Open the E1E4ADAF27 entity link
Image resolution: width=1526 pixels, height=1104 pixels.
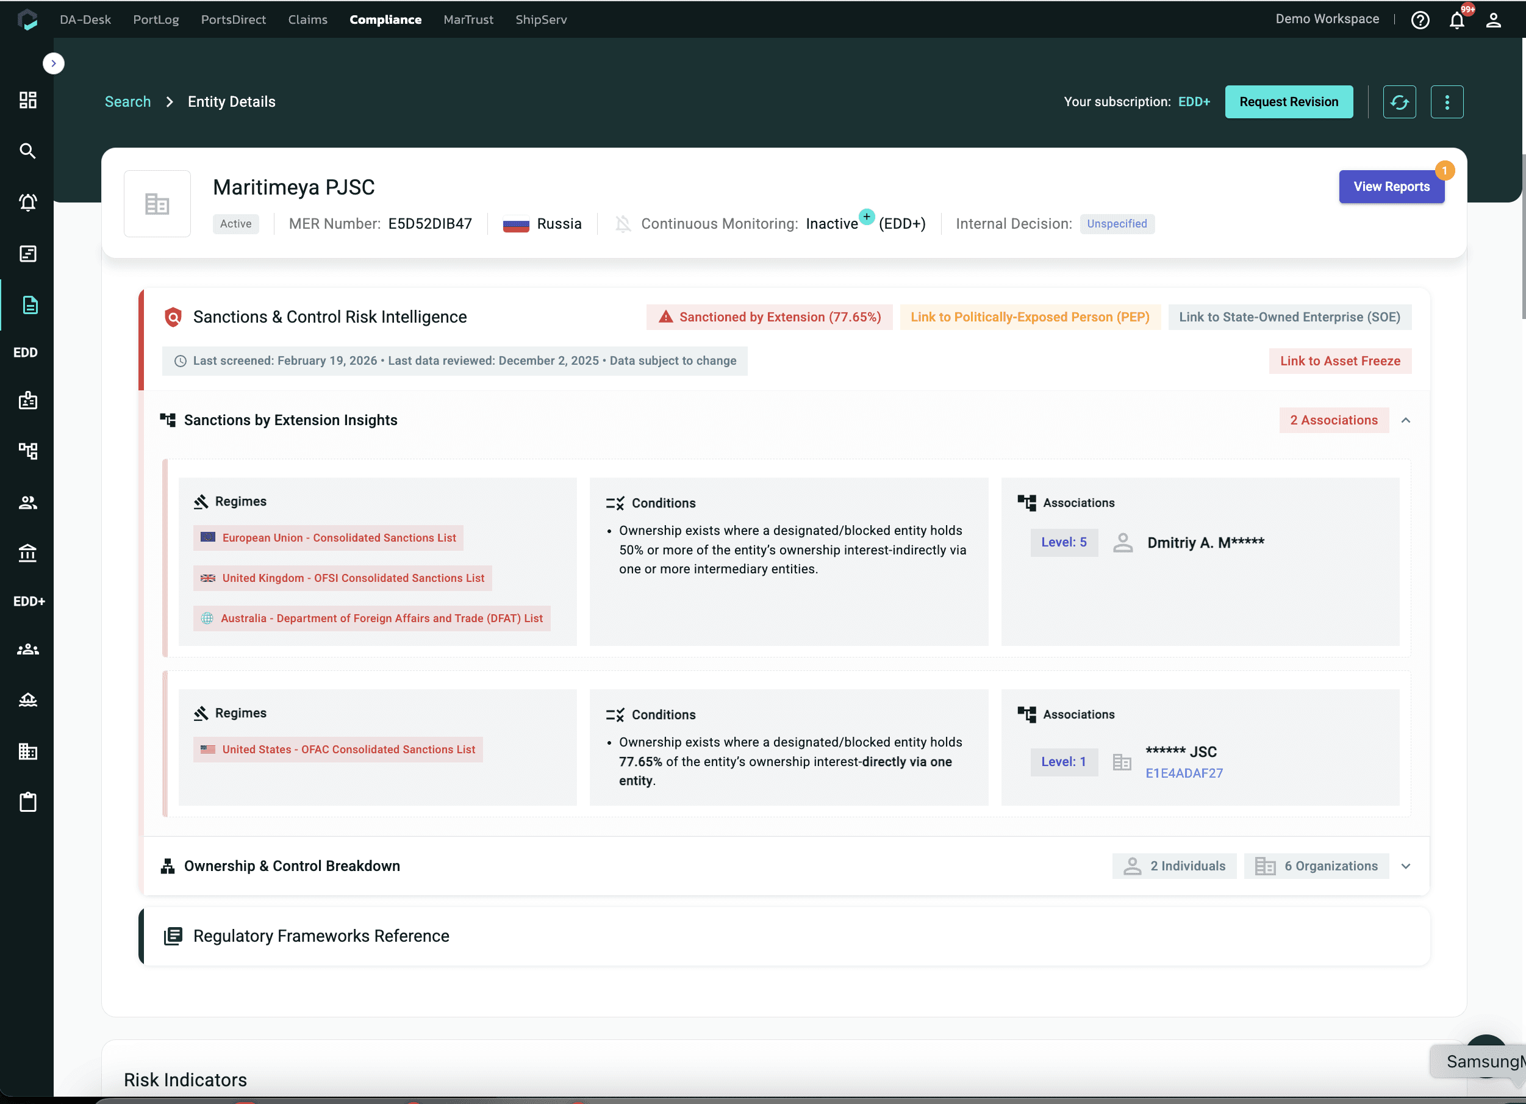1183,773
